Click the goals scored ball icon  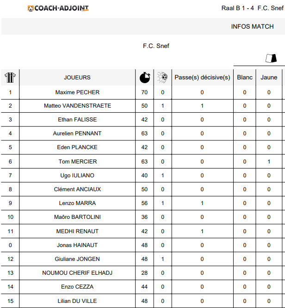(x=162, y=78)
